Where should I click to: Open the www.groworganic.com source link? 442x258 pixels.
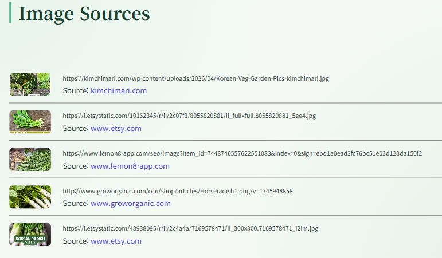tap(131, 203)
